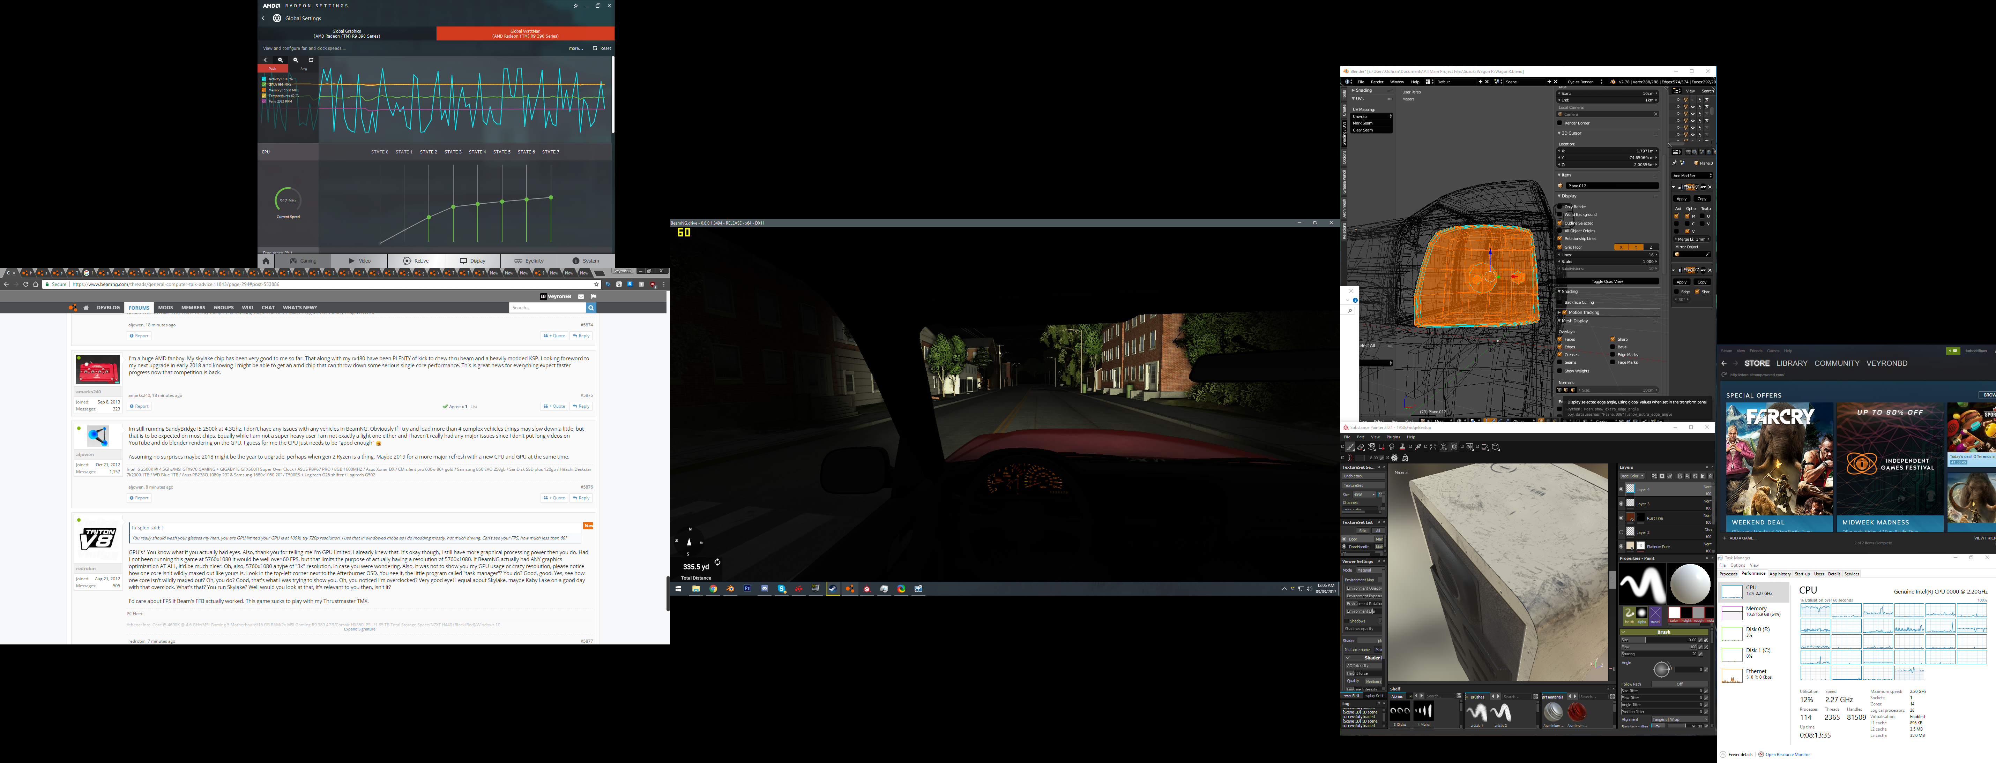Viewport: 1996px width, 763px height.
Task: Open the Render menu in Blender
Action: click(x=1377, y=82)
